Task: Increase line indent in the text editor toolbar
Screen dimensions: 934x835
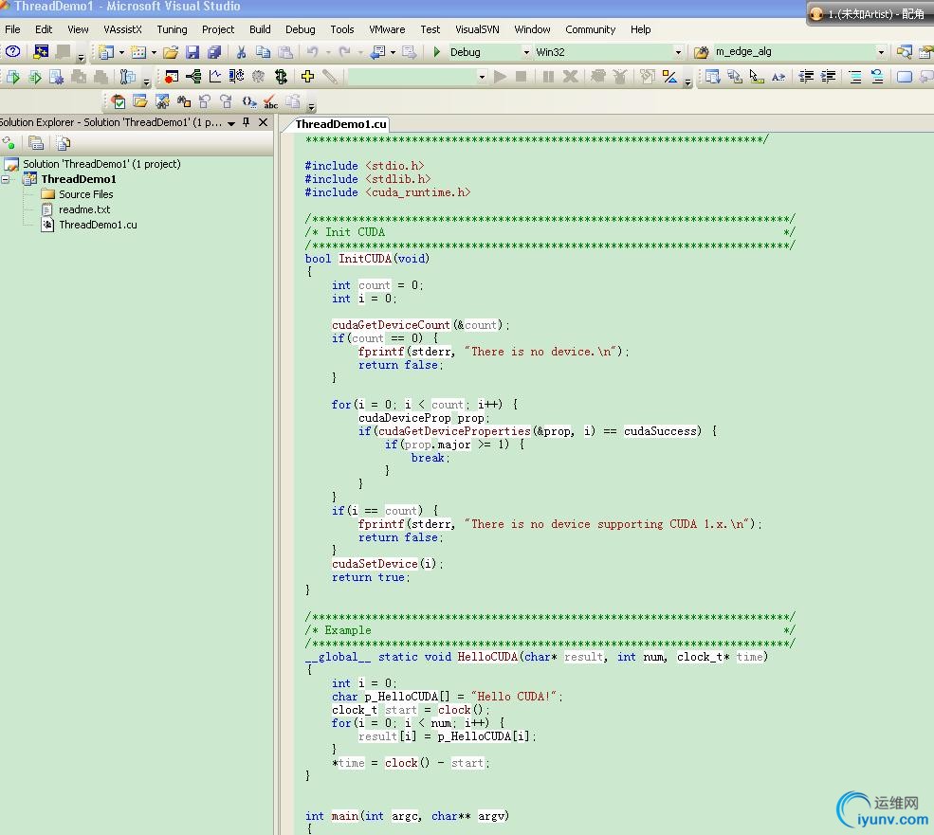Action: (x=828, y=76)
